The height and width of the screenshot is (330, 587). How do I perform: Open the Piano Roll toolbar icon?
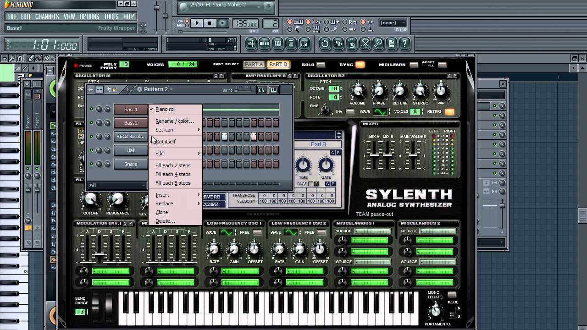[x=277, y=44]
